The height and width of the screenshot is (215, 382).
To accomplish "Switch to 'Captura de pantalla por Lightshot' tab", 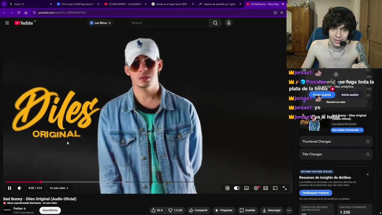I will (x=220, y=4).
